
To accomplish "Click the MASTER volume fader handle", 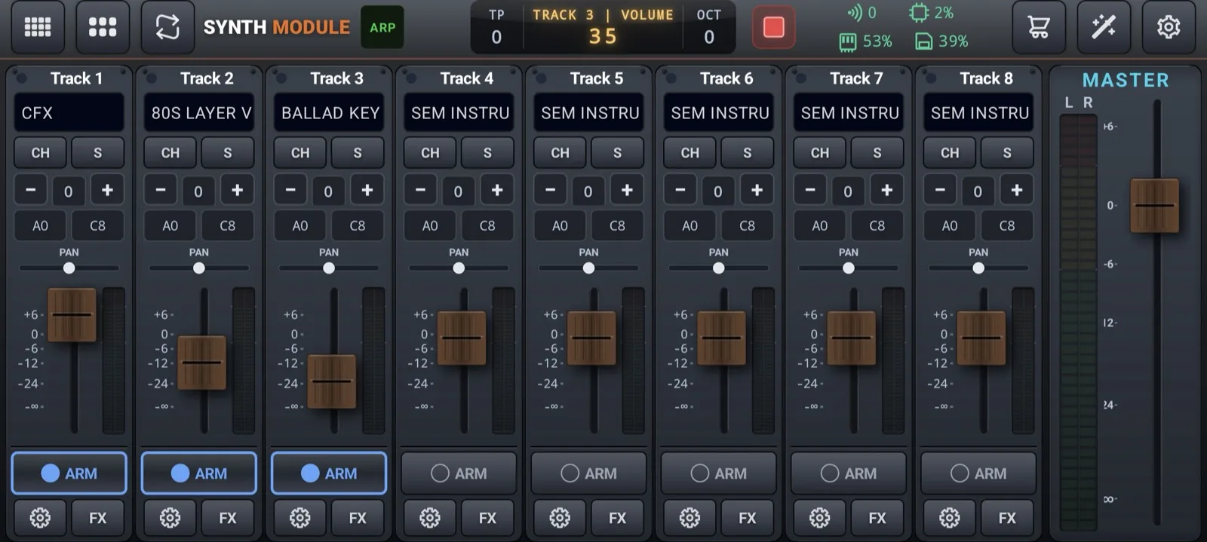I will point(1154,206).
